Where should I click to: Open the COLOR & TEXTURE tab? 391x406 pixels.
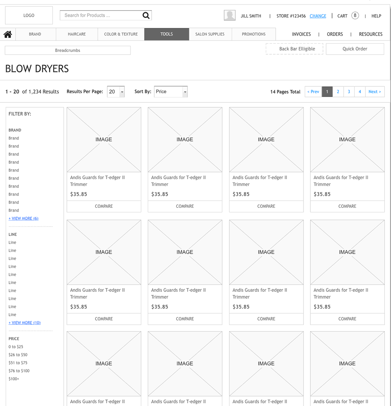121,34
